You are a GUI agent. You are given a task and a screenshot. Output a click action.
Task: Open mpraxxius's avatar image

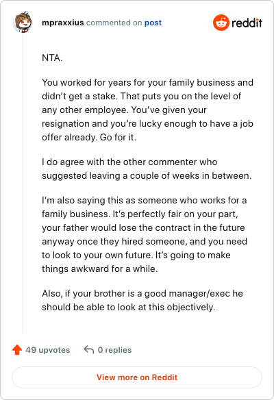(x=23, y=22)
